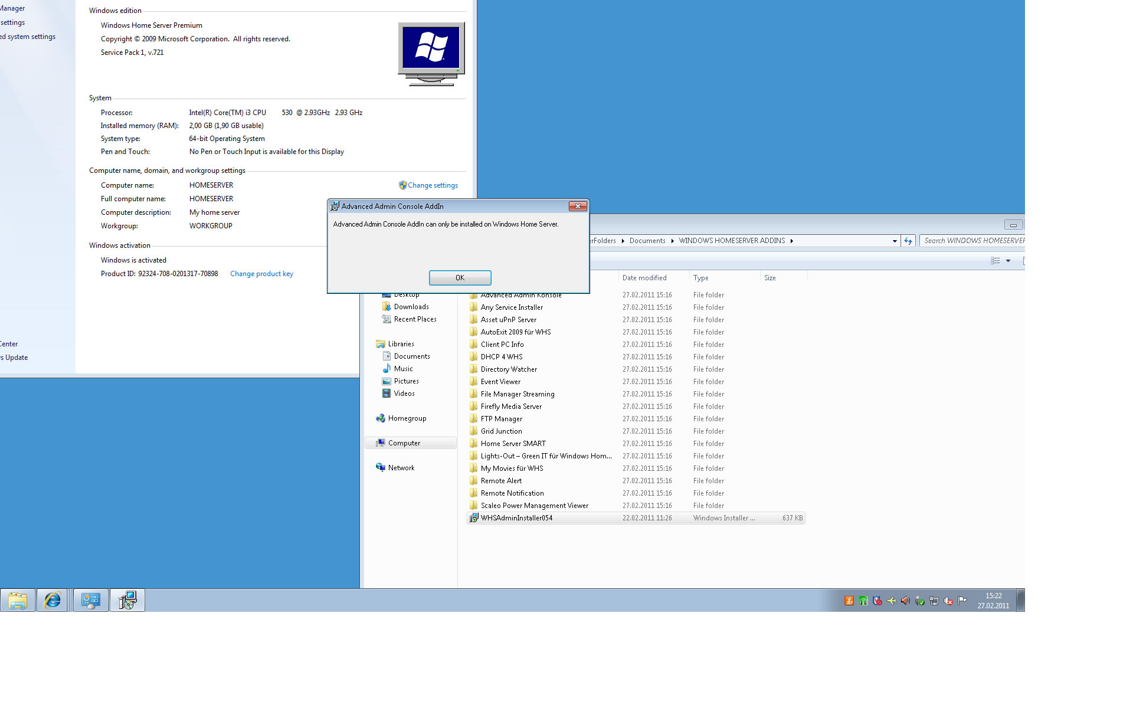Select the WHSAdminInstaller054 installer file
Image resolution: width=1133 pixels, height=708 pixels.
pyautogui.click(x=636, y=518)
